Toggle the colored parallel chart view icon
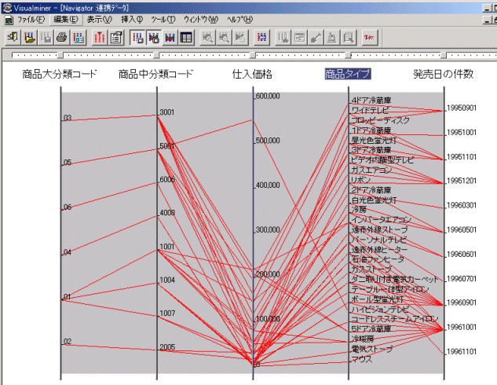Image resolution: width=497 pixels, height=385 pixels. (x=154, y=38)
